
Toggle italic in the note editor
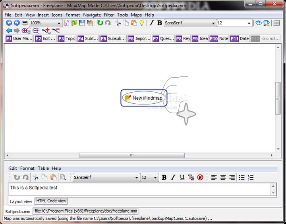click(173, 177)
